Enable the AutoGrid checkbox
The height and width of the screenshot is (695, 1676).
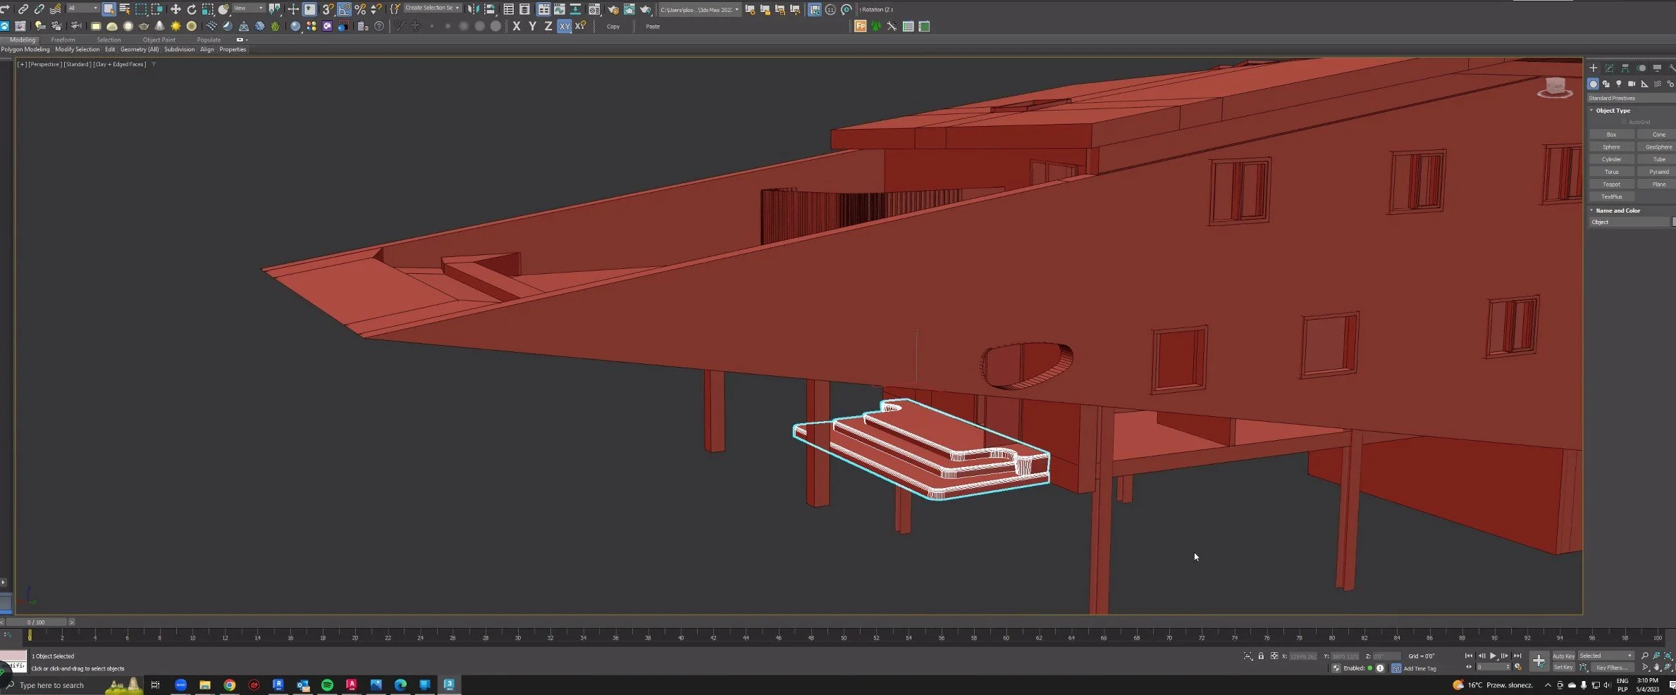pyautogui.click(x=1624, y=122)
